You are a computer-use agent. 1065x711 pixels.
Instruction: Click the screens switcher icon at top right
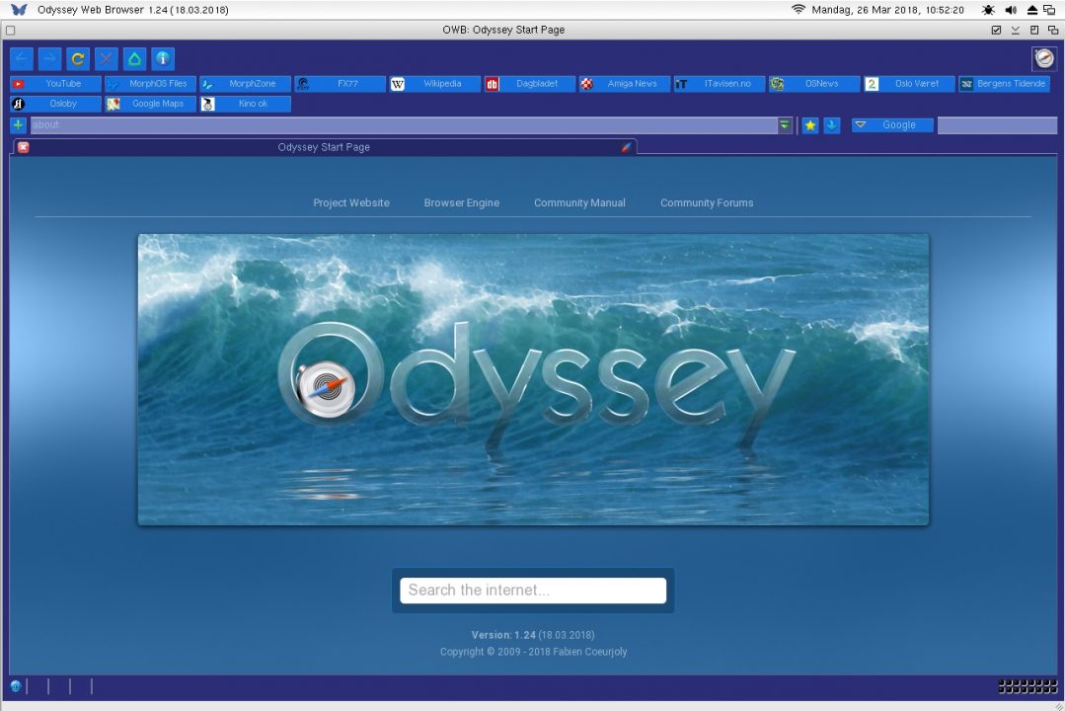[x=1049, y=10]
